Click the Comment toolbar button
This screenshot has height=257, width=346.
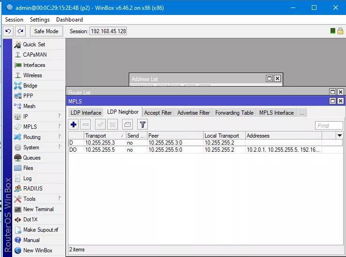coord(127,125)
